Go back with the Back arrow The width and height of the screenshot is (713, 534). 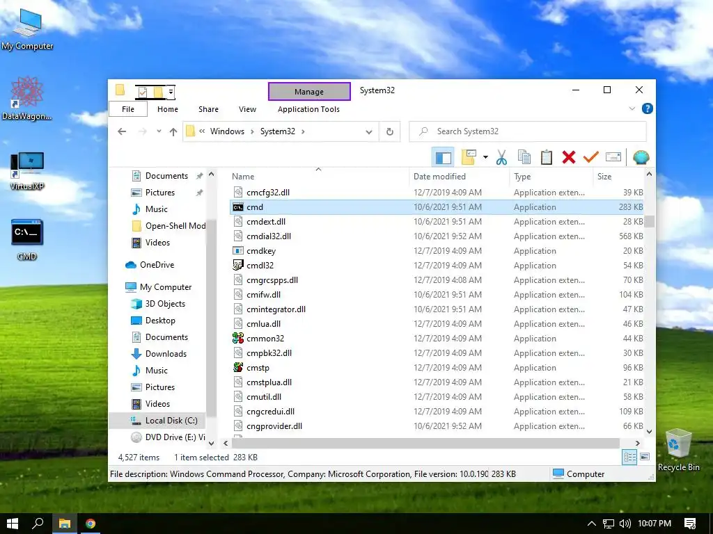tap(121, 131)
